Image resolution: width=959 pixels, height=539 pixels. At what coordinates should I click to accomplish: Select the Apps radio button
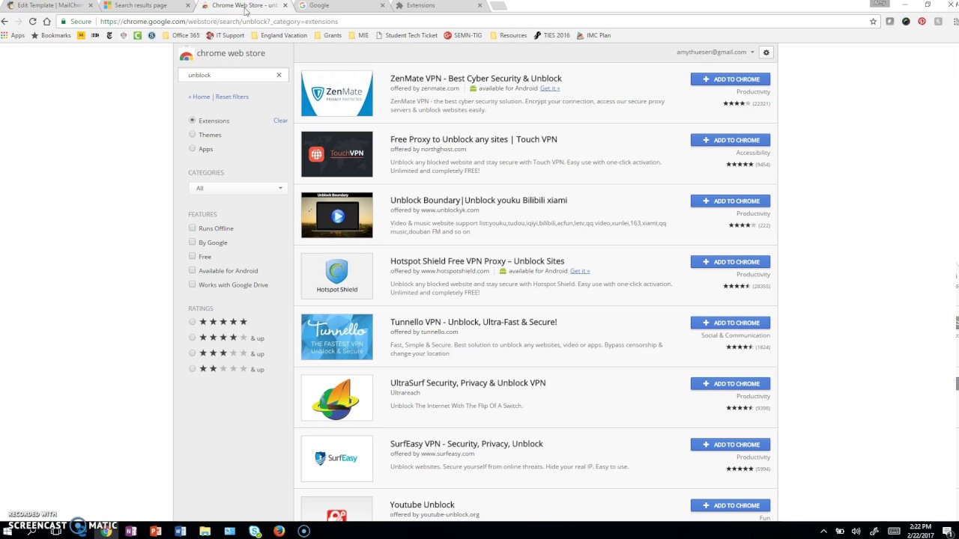click(193, 148)
